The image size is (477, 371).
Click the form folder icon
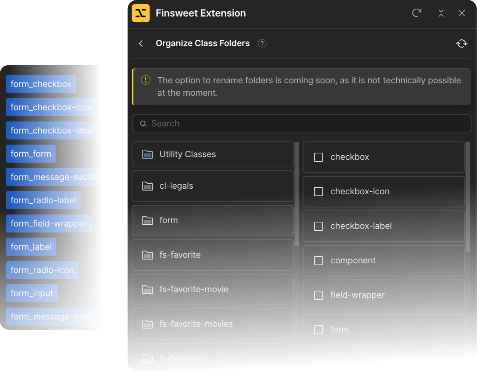click(147, 221)
